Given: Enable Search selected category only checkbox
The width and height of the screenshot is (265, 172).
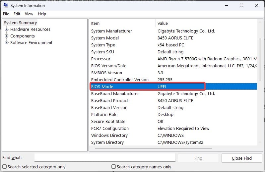Looking at the screenshot, I should [5, 167].
